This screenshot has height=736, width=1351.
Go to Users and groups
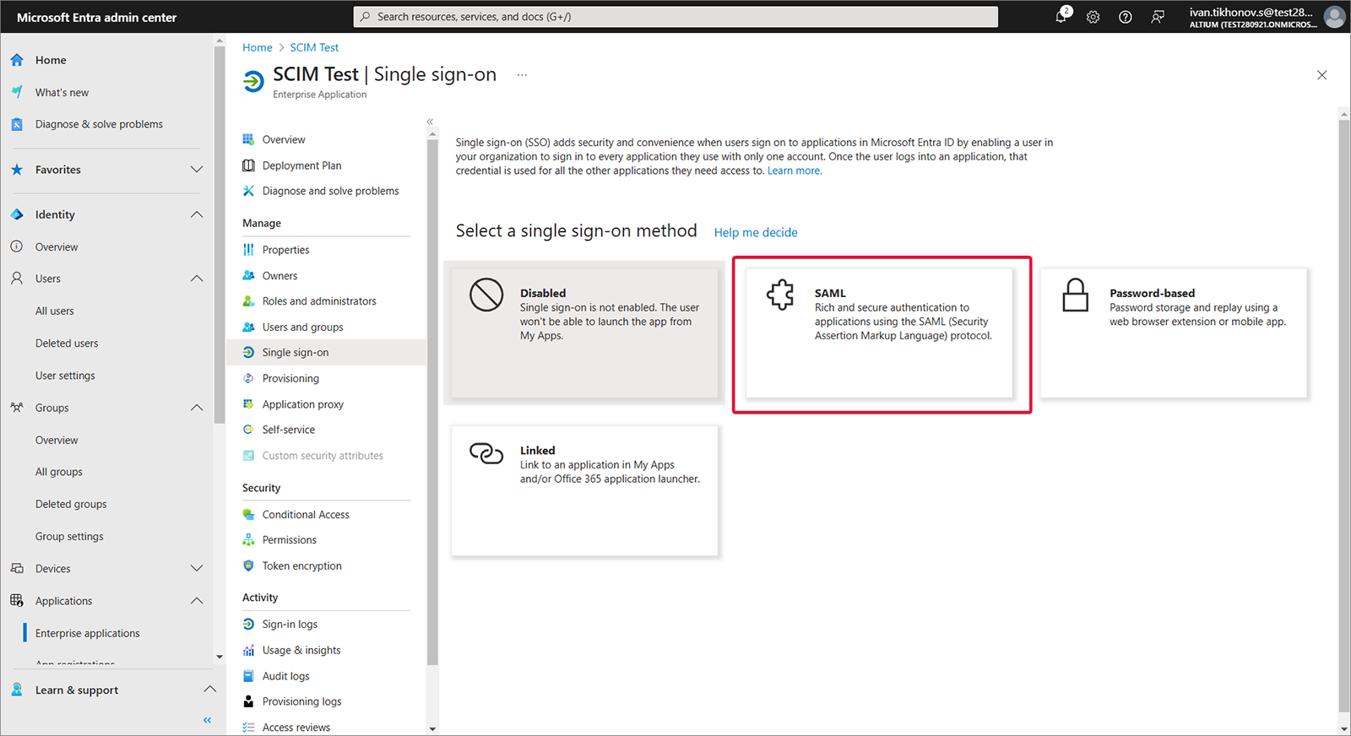pos(302,327)
